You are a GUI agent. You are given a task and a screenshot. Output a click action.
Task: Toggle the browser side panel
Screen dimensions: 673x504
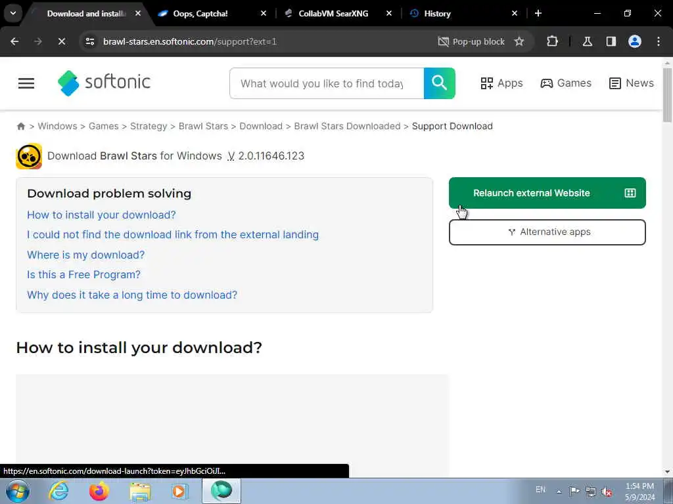click(x=611, y=41)
